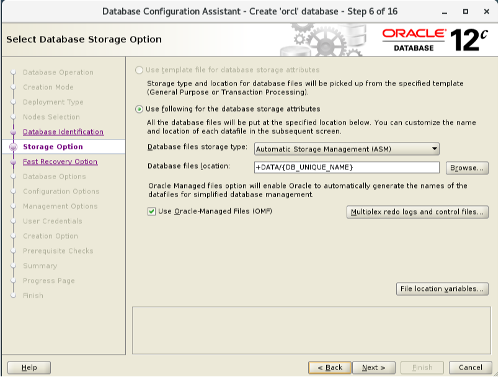Click the empty message area at bottom
The width and height of the screenshot is (501, 377).
point(311,330)
